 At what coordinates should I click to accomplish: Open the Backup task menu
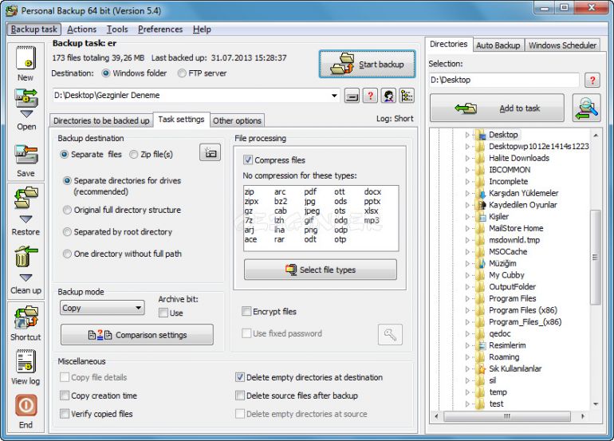[x=34, y=30]
